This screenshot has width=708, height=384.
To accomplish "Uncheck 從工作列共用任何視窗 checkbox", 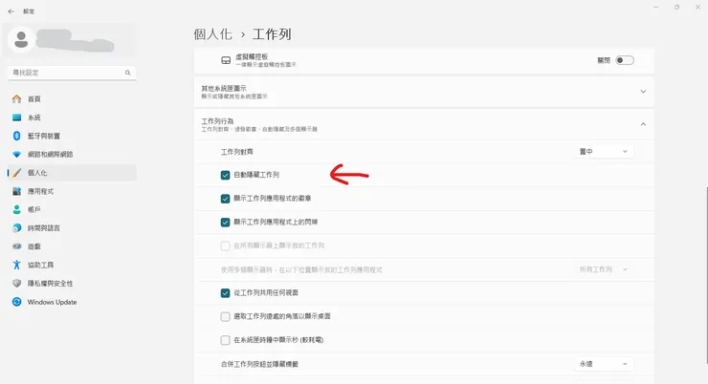I will (225, 293).
